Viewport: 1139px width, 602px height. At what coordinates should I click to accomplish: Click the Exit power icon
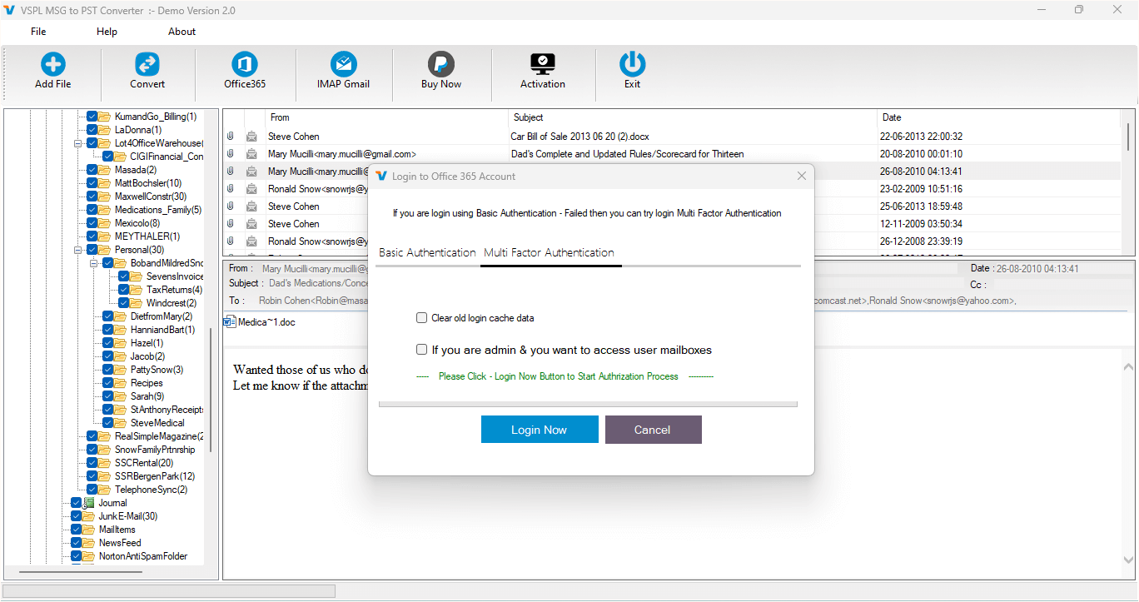point(633,64)
